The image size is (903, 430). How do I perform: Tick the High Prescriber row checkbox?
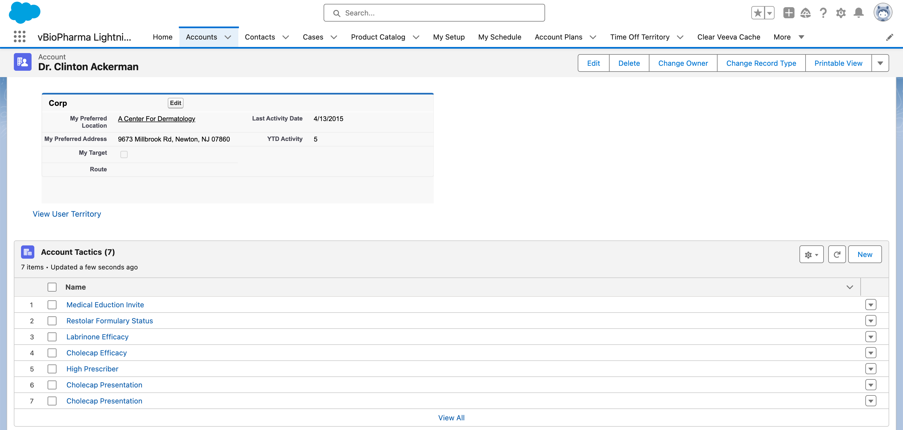pos(52,369)
